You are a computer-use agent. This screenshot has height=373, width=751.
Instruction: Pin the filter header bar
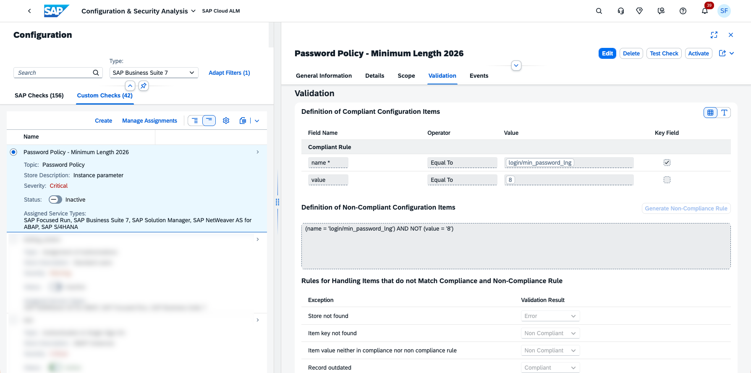144,86
